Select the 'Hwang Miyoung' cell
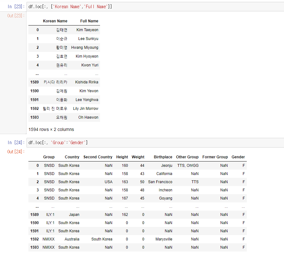The height and width of the screenshot is (254, 284). tap(85, 48)
